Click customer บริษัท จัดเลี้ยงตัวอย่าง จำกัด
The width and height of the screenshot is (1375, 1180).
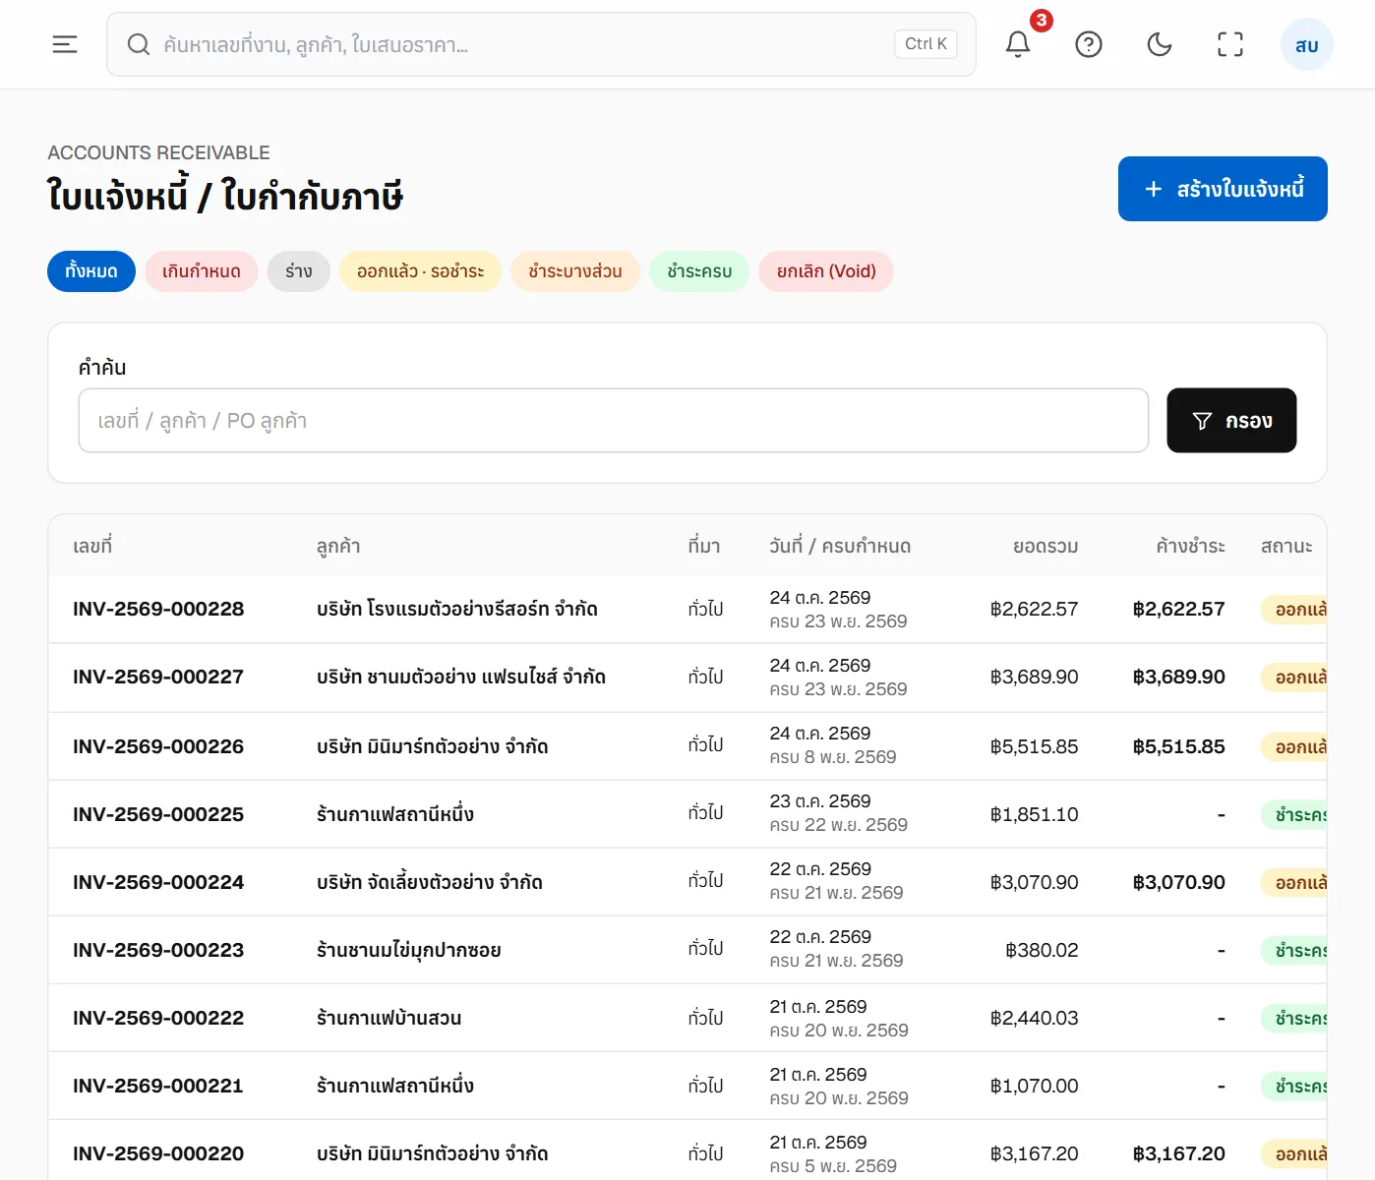[430, 882]
